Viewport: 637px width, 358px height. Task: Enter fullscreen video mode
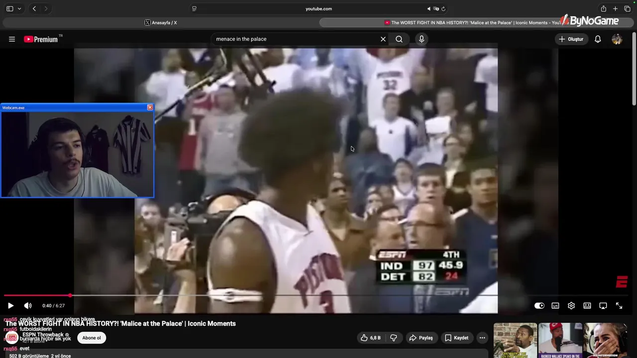619,306
